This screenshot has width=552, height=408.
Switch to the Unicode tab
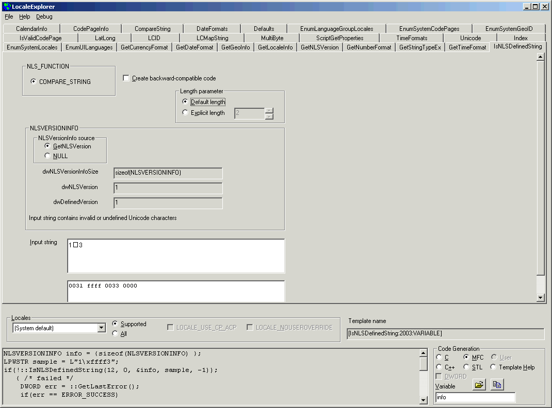(x=470, y=38)
